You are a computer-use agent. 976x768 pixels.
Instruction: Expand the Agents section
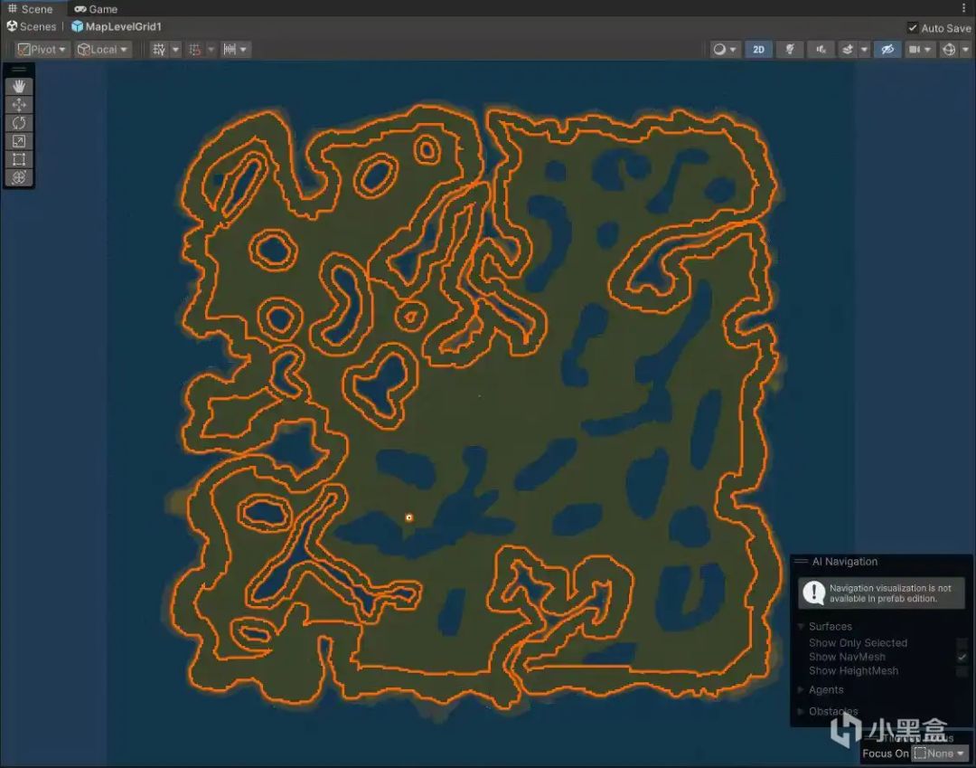(x=801, y=689)
